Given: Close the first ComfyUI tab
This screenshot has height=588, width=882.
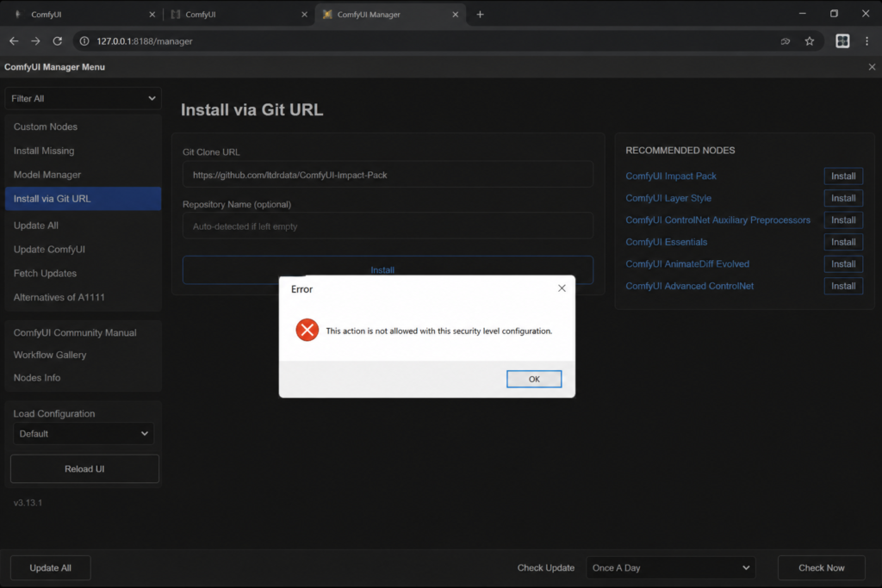Looking at the screenshot, I should click(152, 15).
